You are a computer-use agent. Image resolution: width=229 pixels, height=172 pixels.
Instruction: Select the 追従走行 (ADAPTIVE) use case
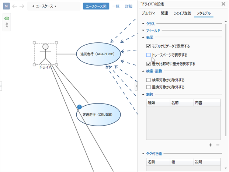(98, 54)
